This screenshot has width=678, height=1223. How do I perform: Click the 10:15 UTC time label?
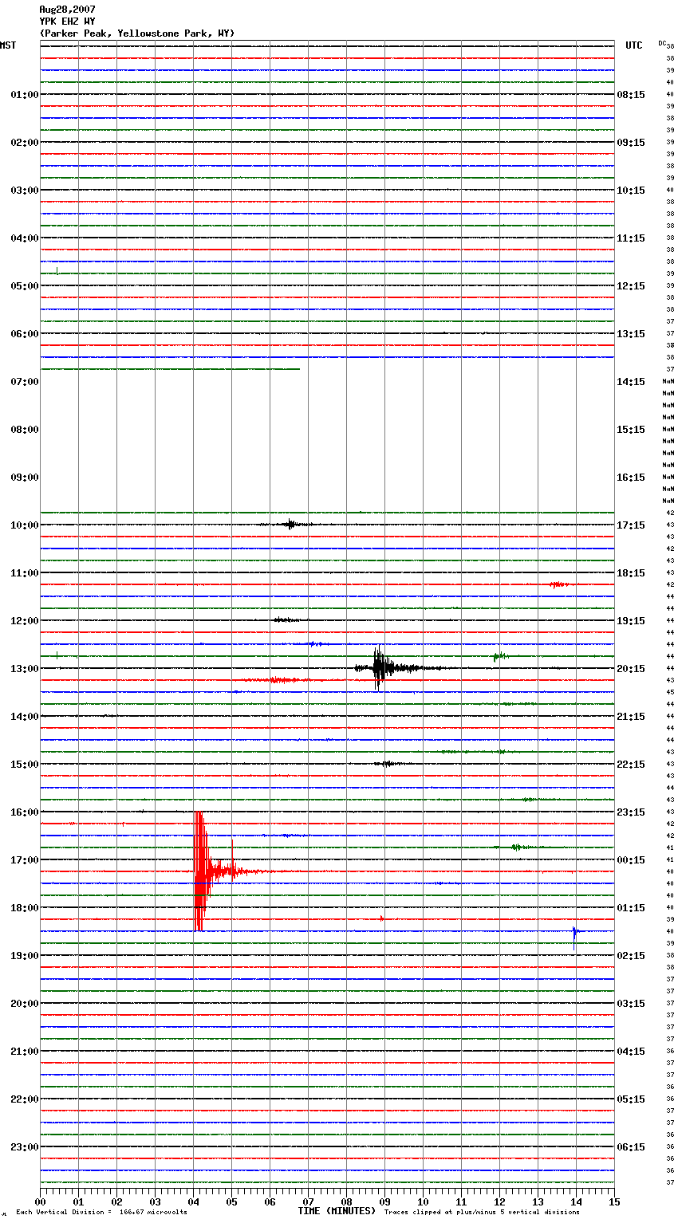[x=631, y=191]
